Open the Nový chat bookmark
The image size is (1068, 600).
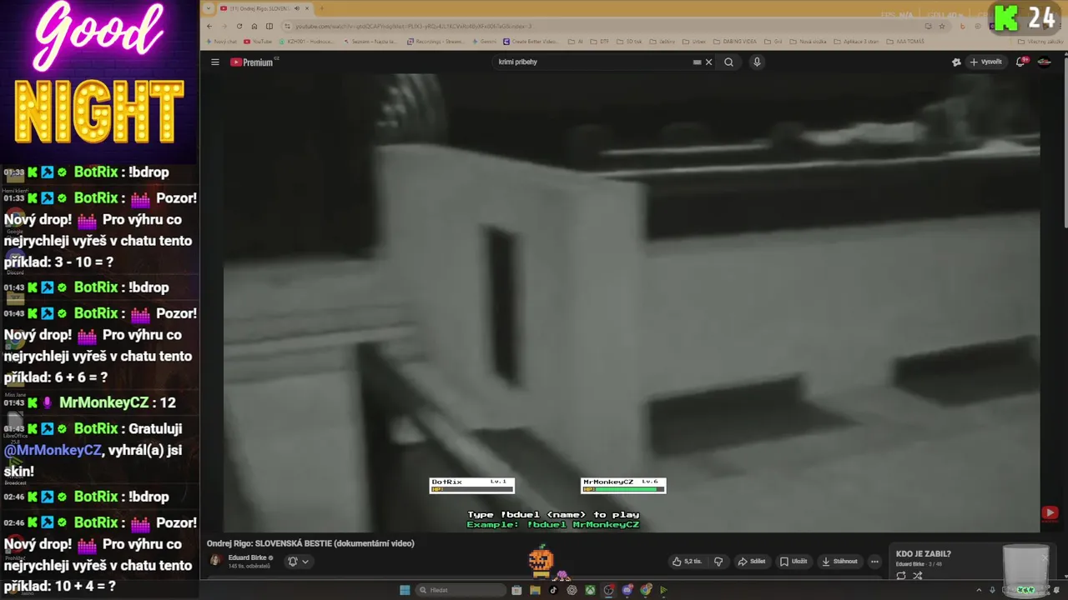tap(221, 41)
